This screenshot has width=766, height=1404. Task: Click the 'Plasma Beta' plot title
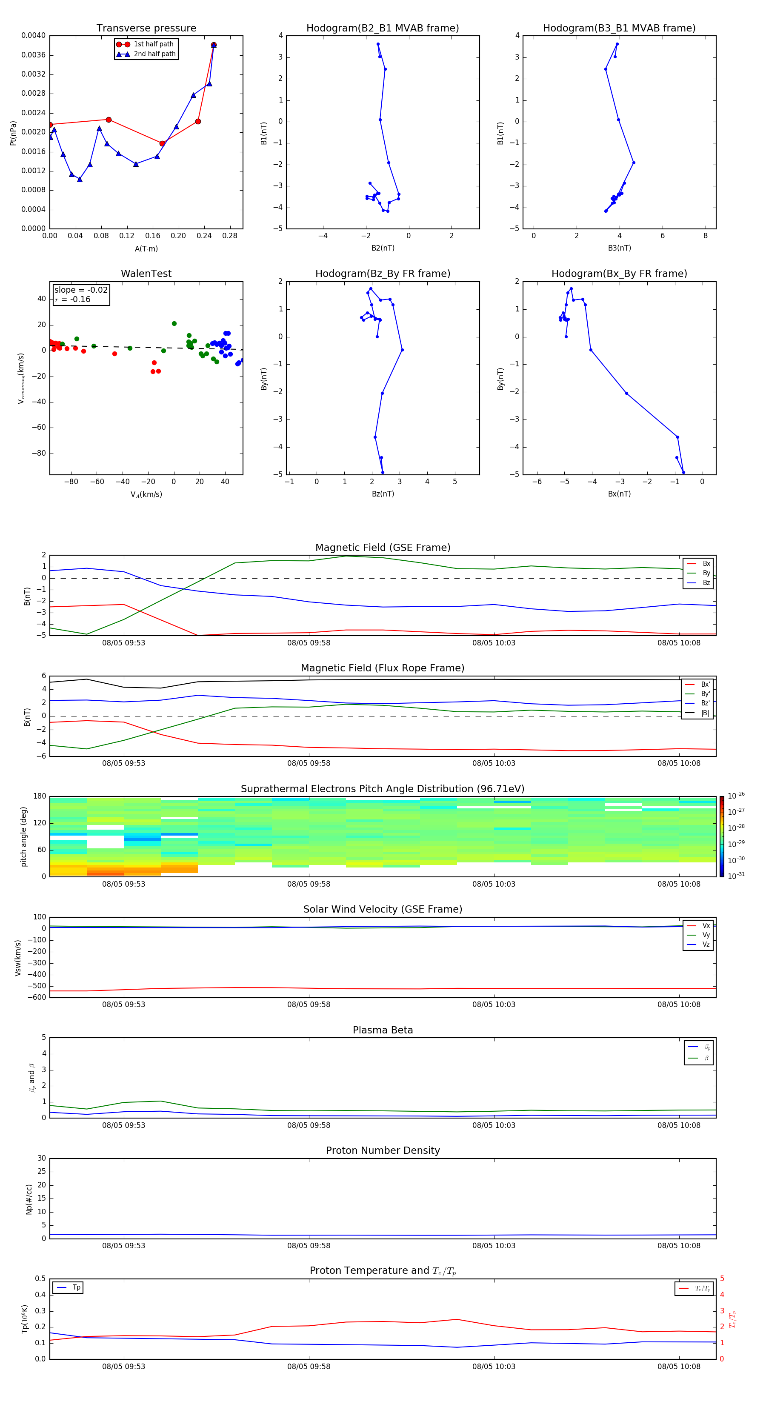(383, 1030)
